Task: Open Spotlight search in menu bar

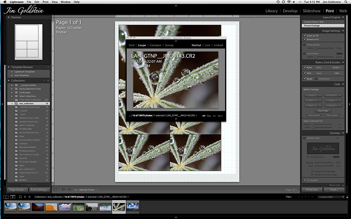Action: (x=346, y=2)
